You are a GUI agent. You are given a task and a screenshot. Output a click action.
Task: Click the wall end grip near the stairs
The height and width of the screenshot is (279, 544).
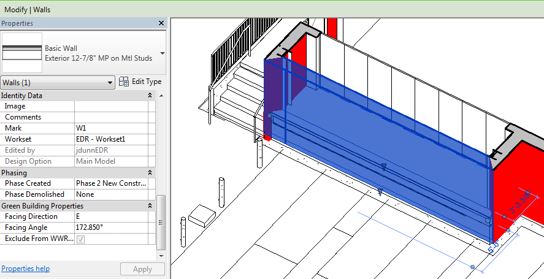[x=269, y=115]
